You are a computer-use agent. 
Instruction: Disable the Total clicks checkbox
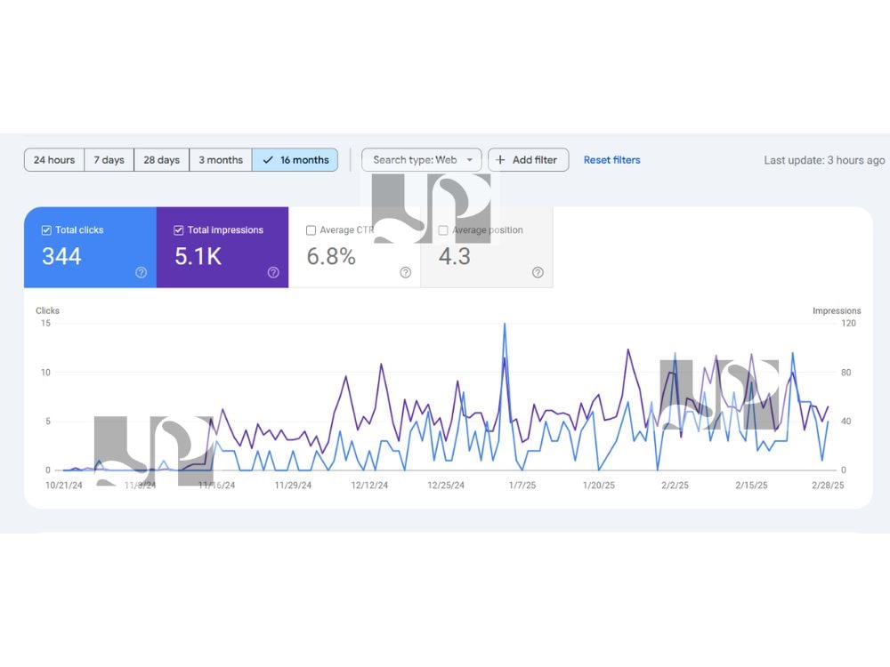click(x=46, y=229)
